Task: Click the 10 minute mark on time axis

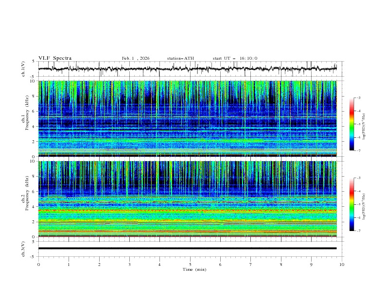Action: 342,264
